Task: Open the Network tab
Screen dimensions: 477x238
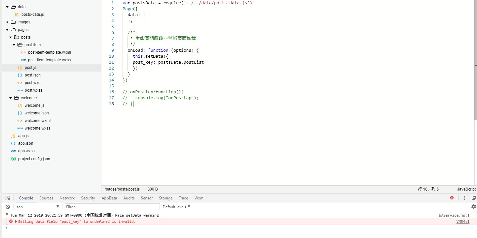Action: pos(67,198)
